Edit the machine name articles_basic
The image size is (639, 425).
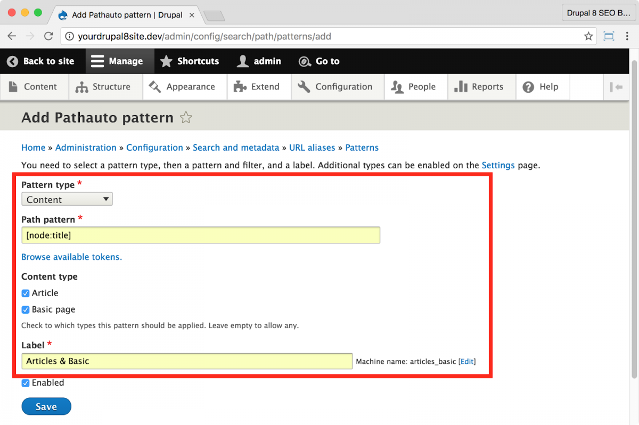(466, 361)
